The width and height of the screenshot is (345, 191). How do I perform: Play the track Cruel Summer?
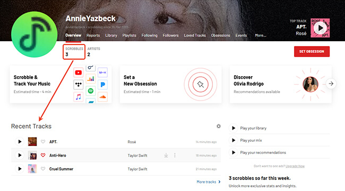click(x=20, y=169)
